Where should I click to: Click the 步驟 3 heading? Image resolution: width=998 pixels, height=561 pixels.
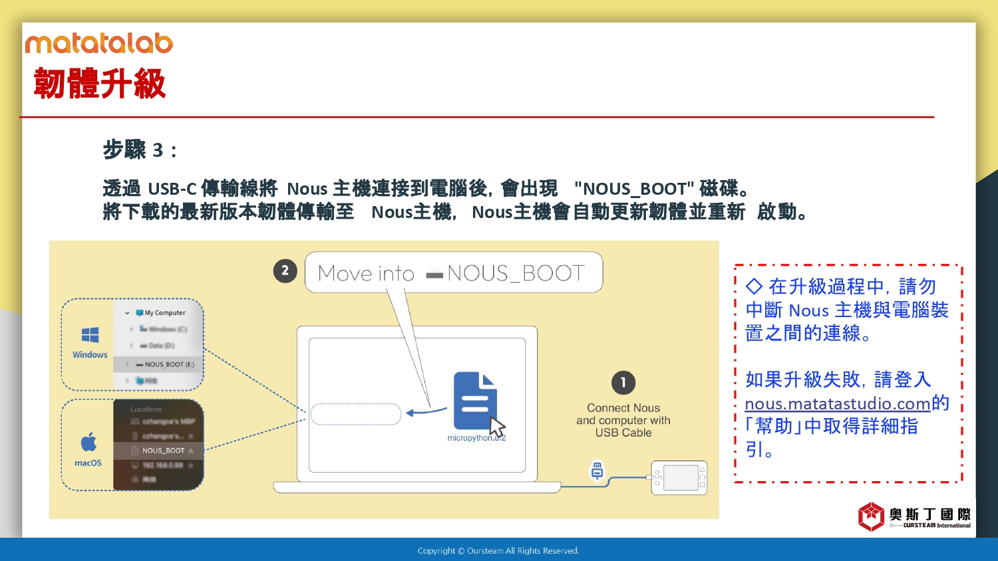point(140,150)
